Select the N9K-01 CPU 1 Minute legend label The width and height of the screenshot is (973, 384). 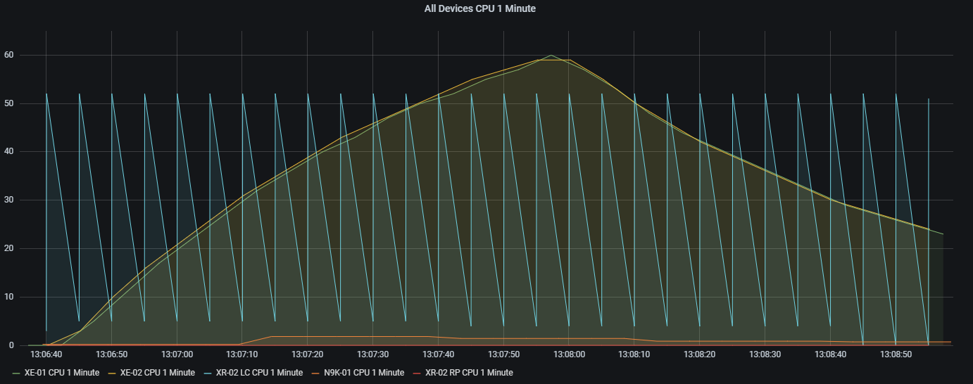click(363, 372)
